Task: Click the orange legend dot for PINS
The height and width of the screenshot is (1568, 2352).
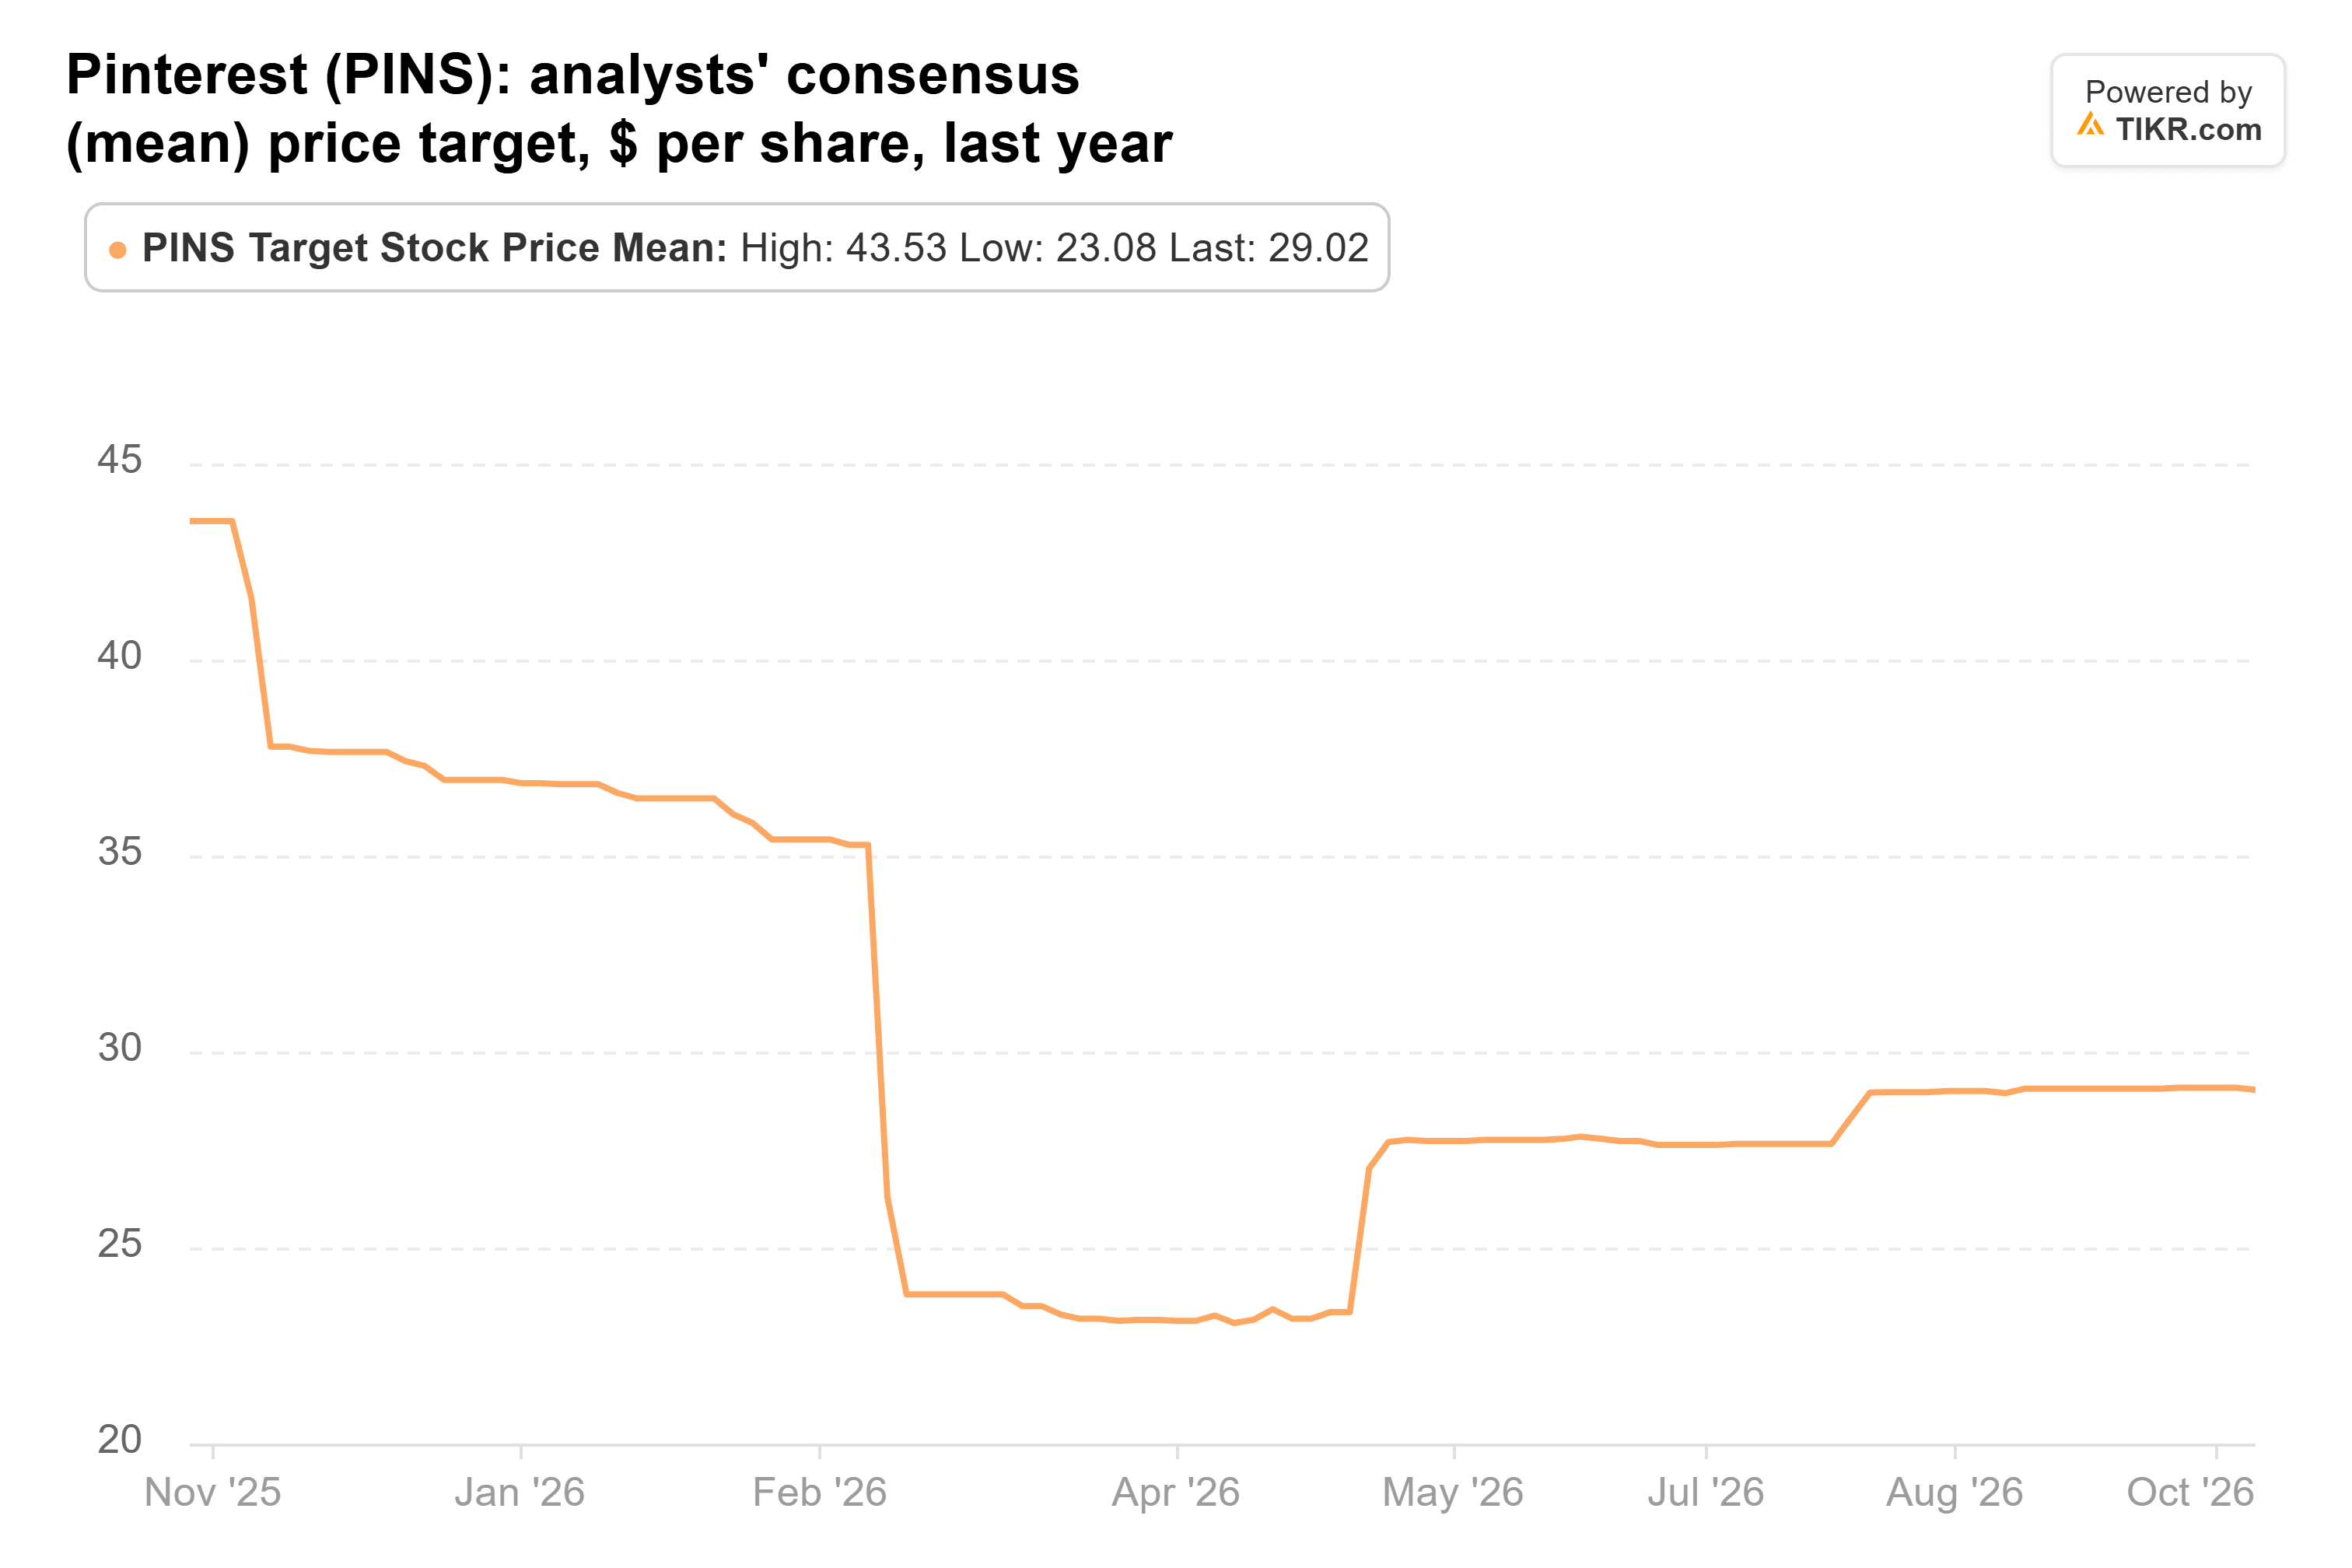Action: click(x=117, y=250)
